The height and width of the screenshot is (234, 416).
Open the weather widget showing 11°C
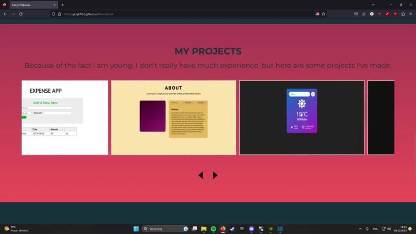[17, 229]
